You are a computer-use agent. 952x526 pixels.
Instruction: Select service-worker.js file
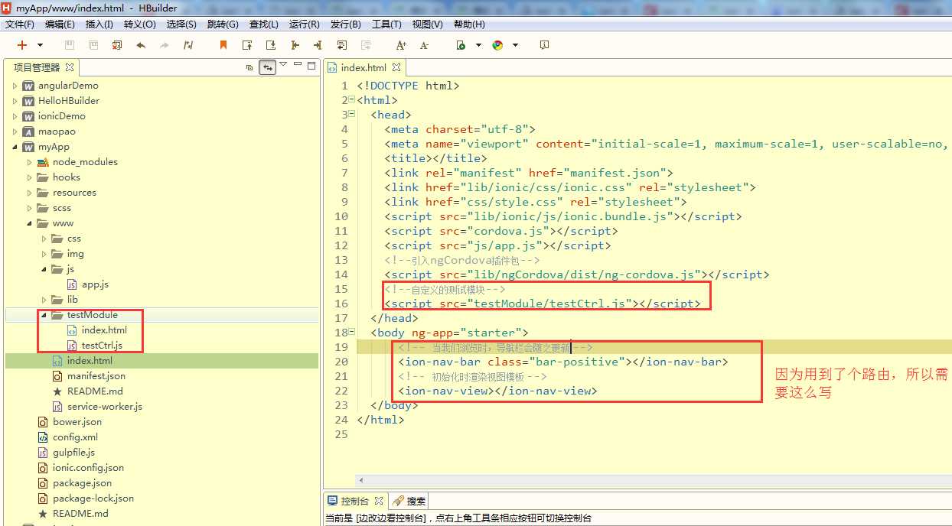pyautogui.click(x=104, y=407)
